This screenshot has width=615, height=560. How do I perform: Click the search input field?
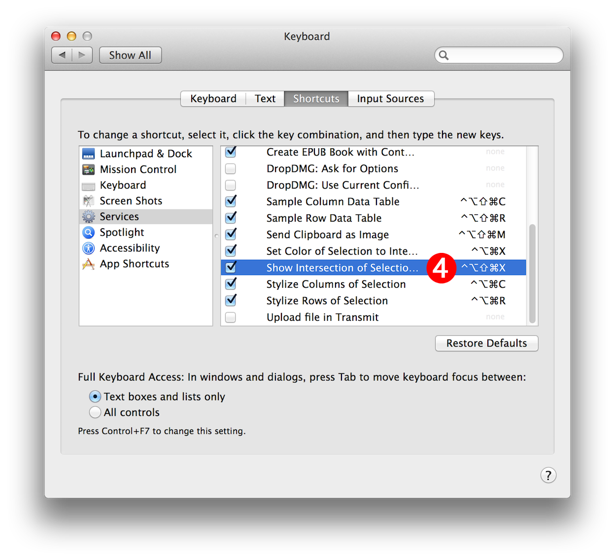pos(499,55)
